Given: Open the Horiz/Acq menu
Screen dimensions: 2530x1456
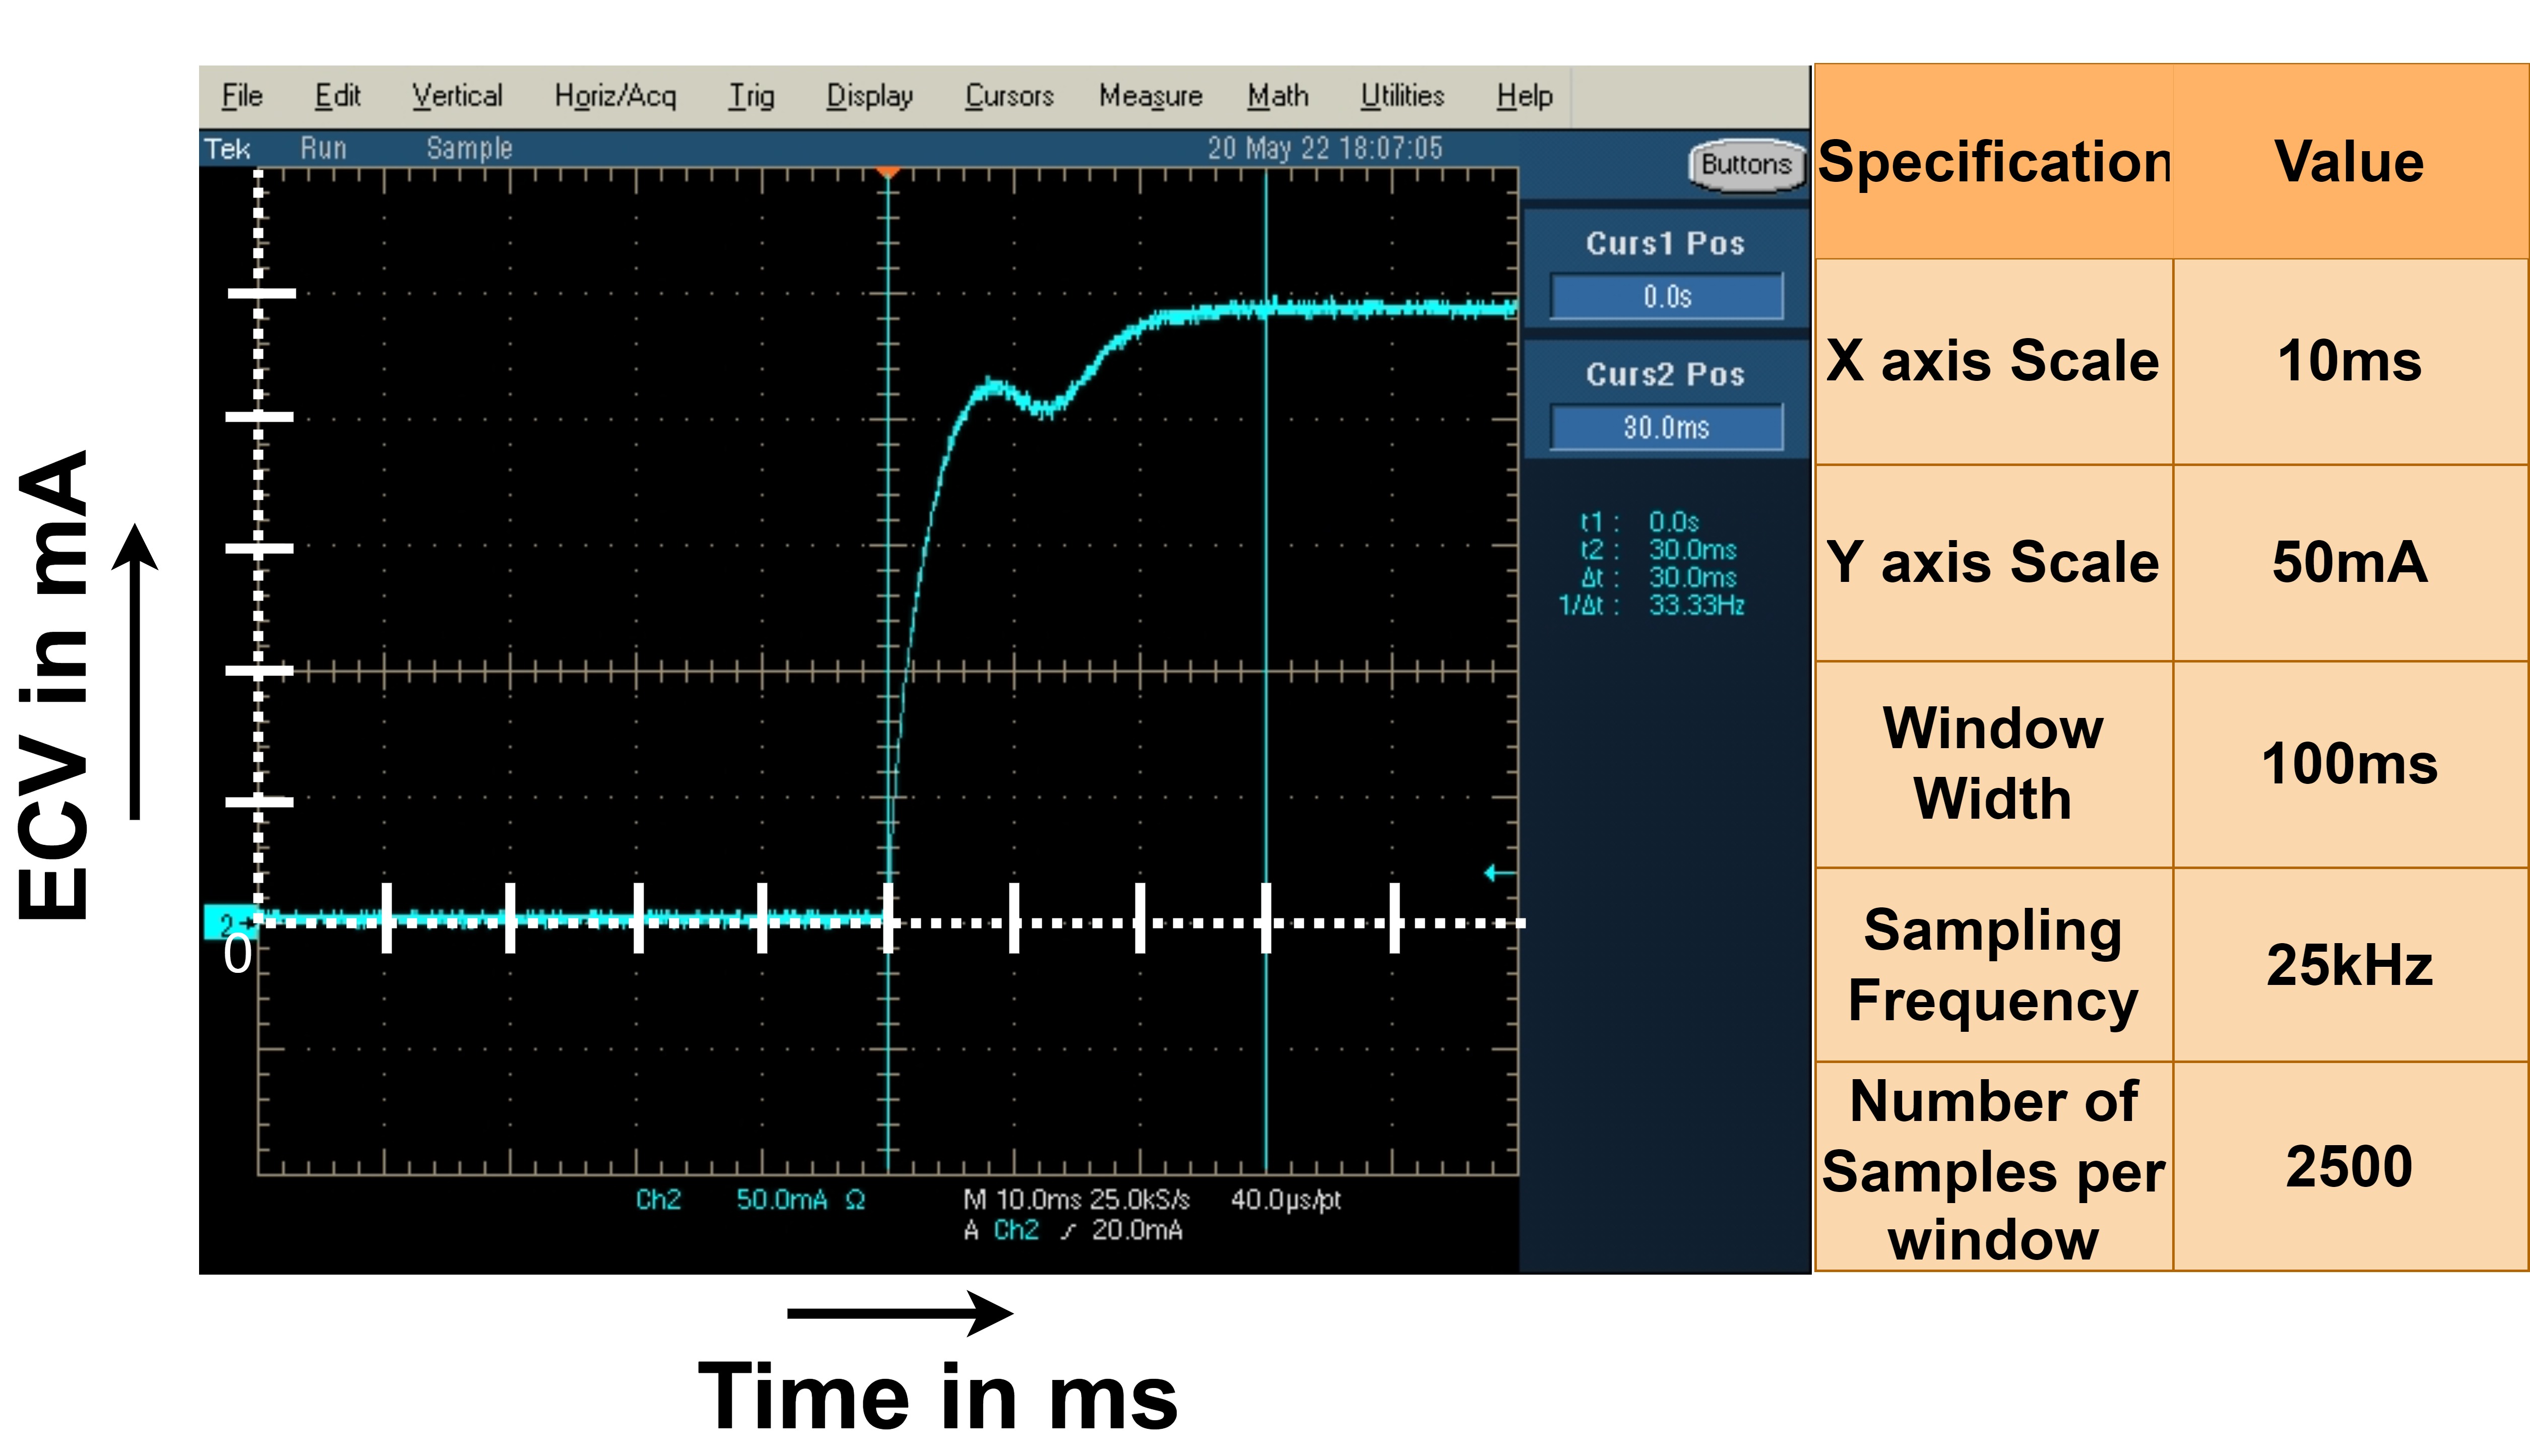Looking at the screenshot, I should pyautogui.click(x=615, y=96).
